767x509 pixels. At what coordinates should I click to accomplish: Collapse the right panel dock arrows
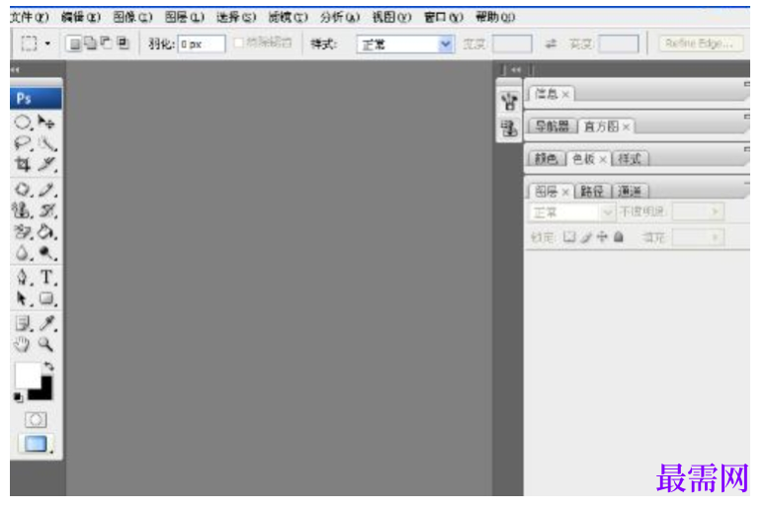pos(516,70)
